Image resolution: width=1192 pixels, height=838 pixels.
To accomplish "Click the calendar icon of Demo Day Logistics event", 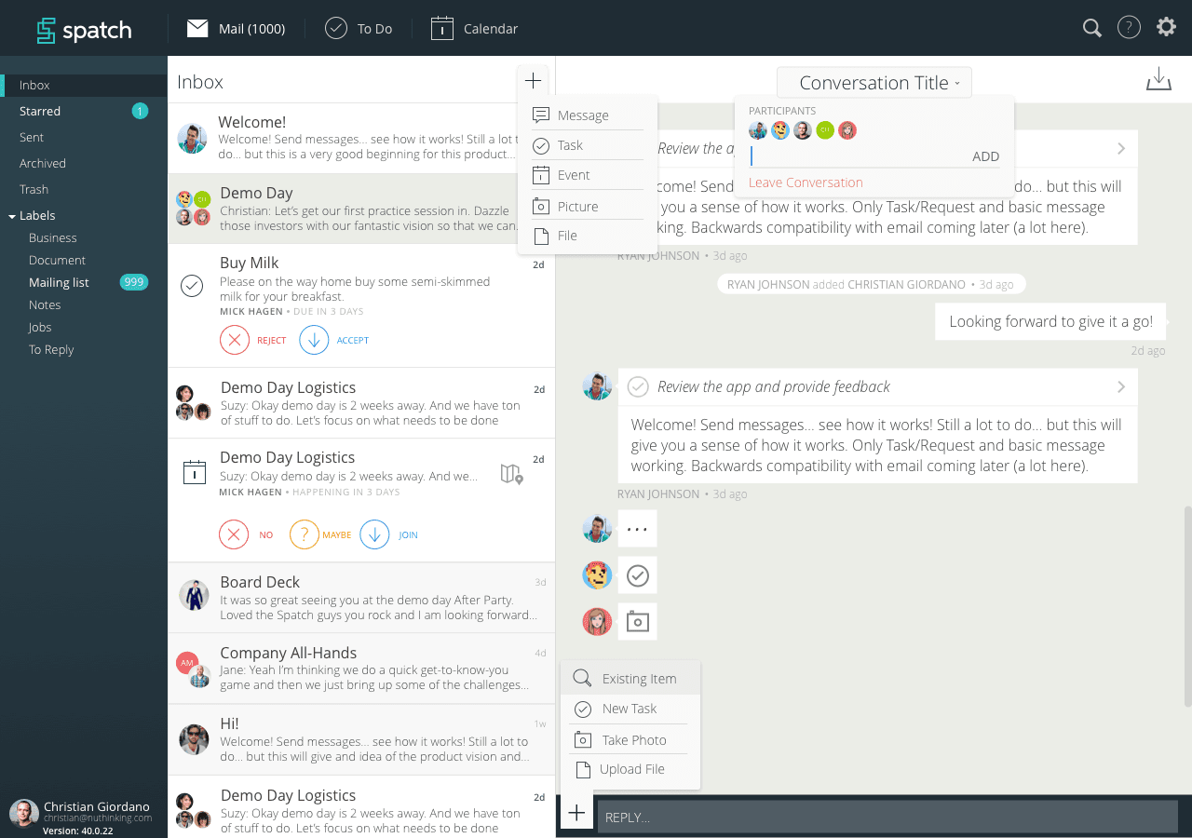I will (x=194, y=472).
